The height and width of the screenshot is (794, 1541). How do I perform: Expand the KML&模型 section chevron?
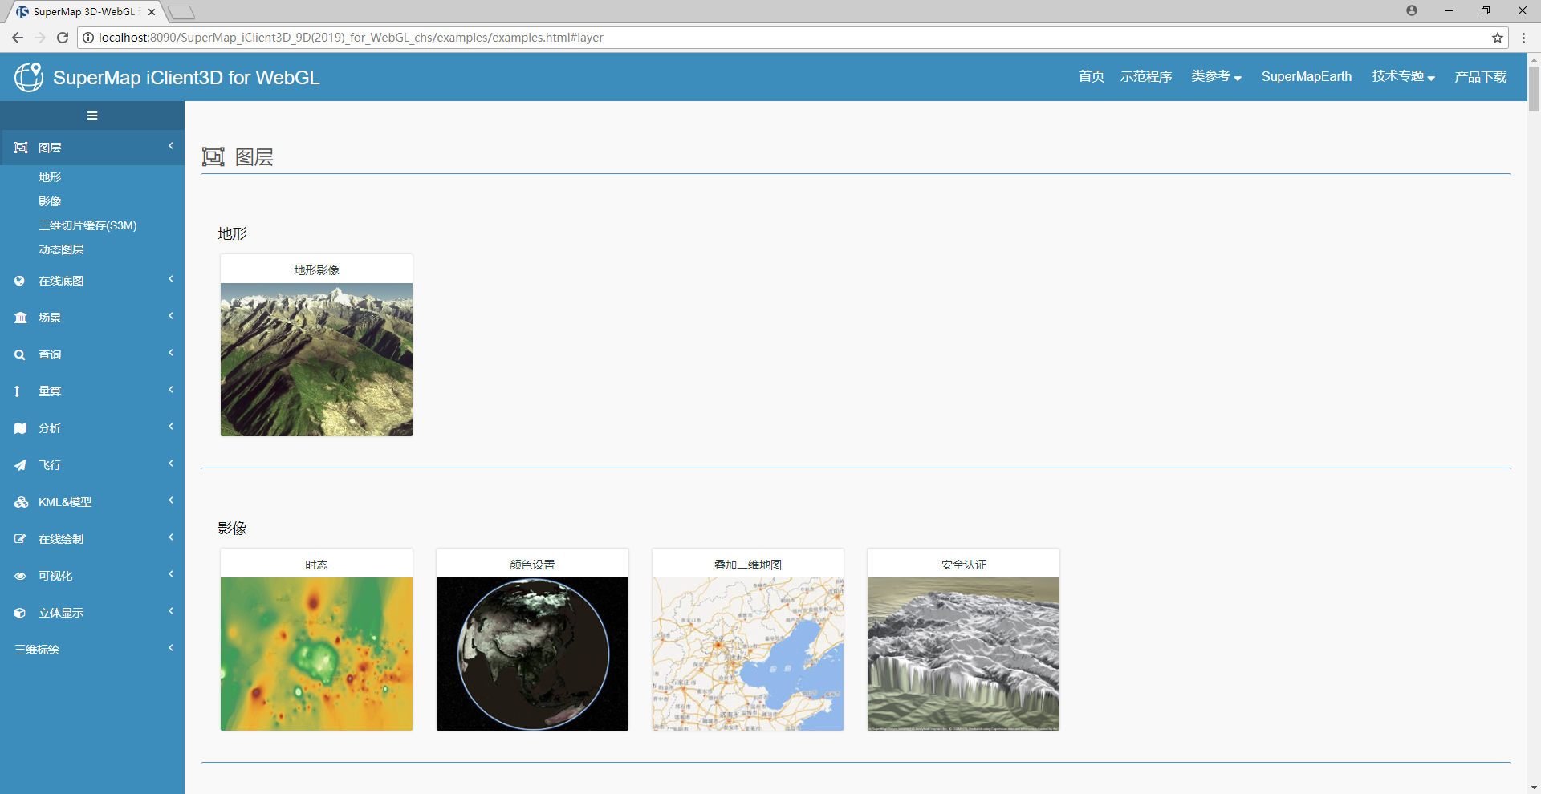click(171, 500)
